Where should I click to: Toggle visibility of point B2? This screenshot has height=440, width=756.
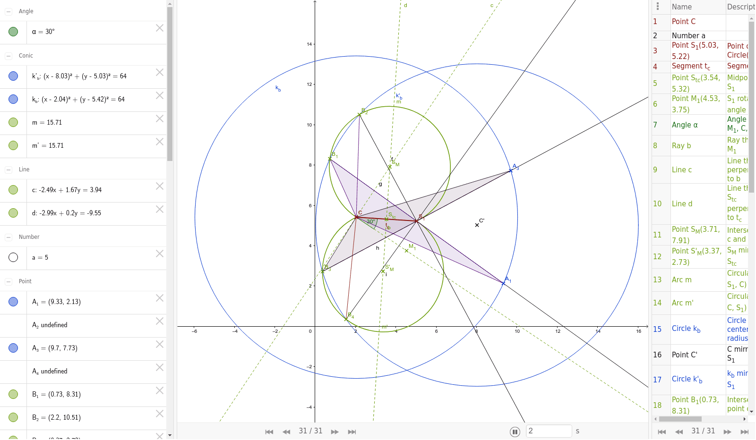(13, 417)
